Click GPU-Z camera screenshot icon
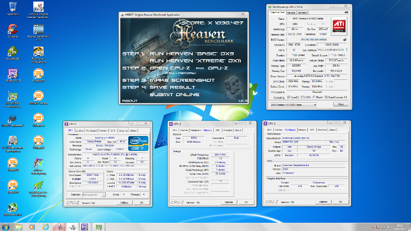The height and width of the screenshot is (231, 411). click(346, 12)
